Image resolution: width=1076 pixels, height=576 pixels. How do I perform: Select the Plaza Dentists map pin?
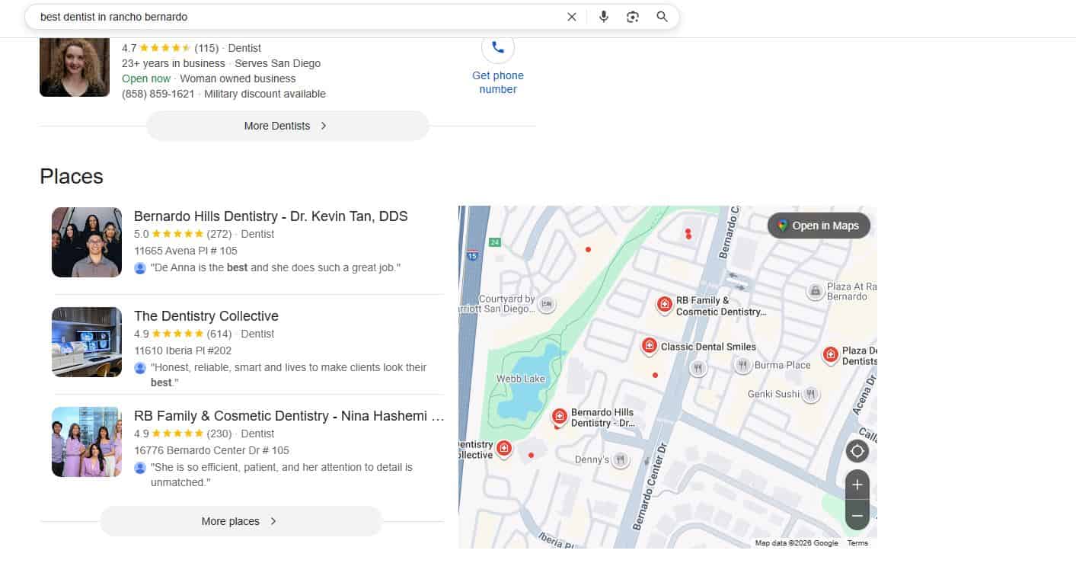[x=831, y=354]
